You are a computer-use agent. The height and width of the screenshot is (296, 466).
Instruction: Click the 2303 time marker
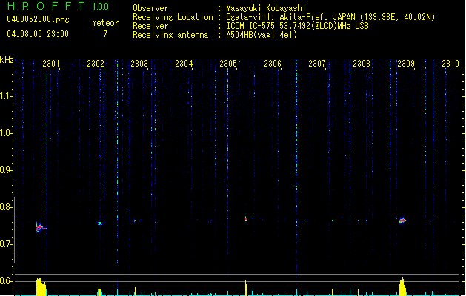point(139,64)
